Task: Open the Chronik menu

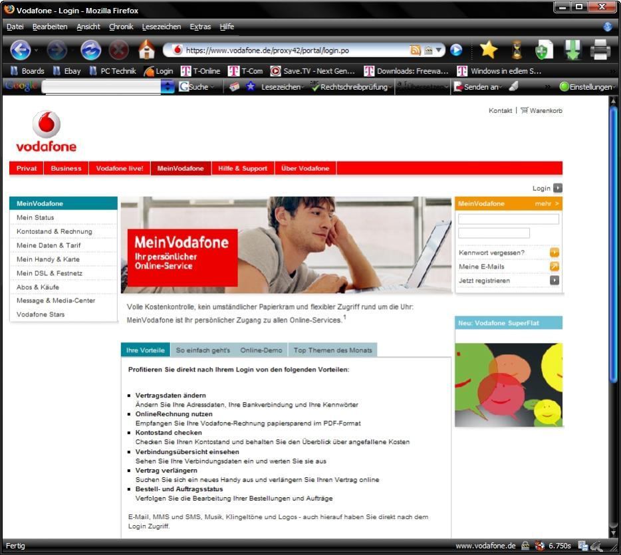Action: point(121,27)
